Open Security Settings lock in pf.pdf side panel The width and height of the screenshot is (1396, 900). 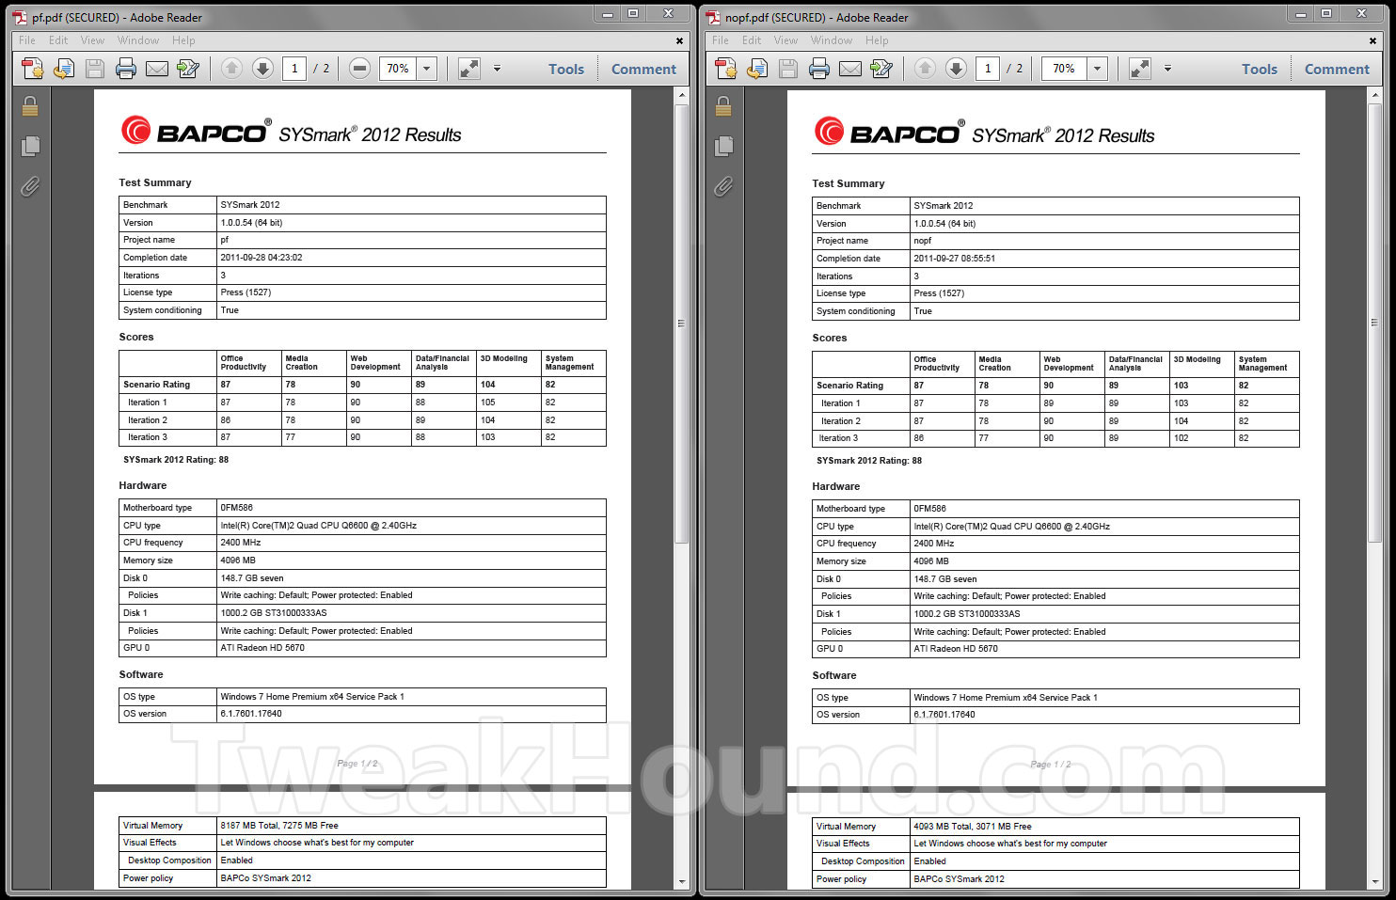coord(30,106)
